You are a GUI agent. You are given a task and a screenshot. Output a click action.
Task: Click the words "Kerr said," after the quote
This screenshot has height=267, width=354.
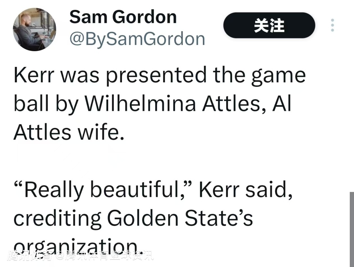(x=246, y=190)
